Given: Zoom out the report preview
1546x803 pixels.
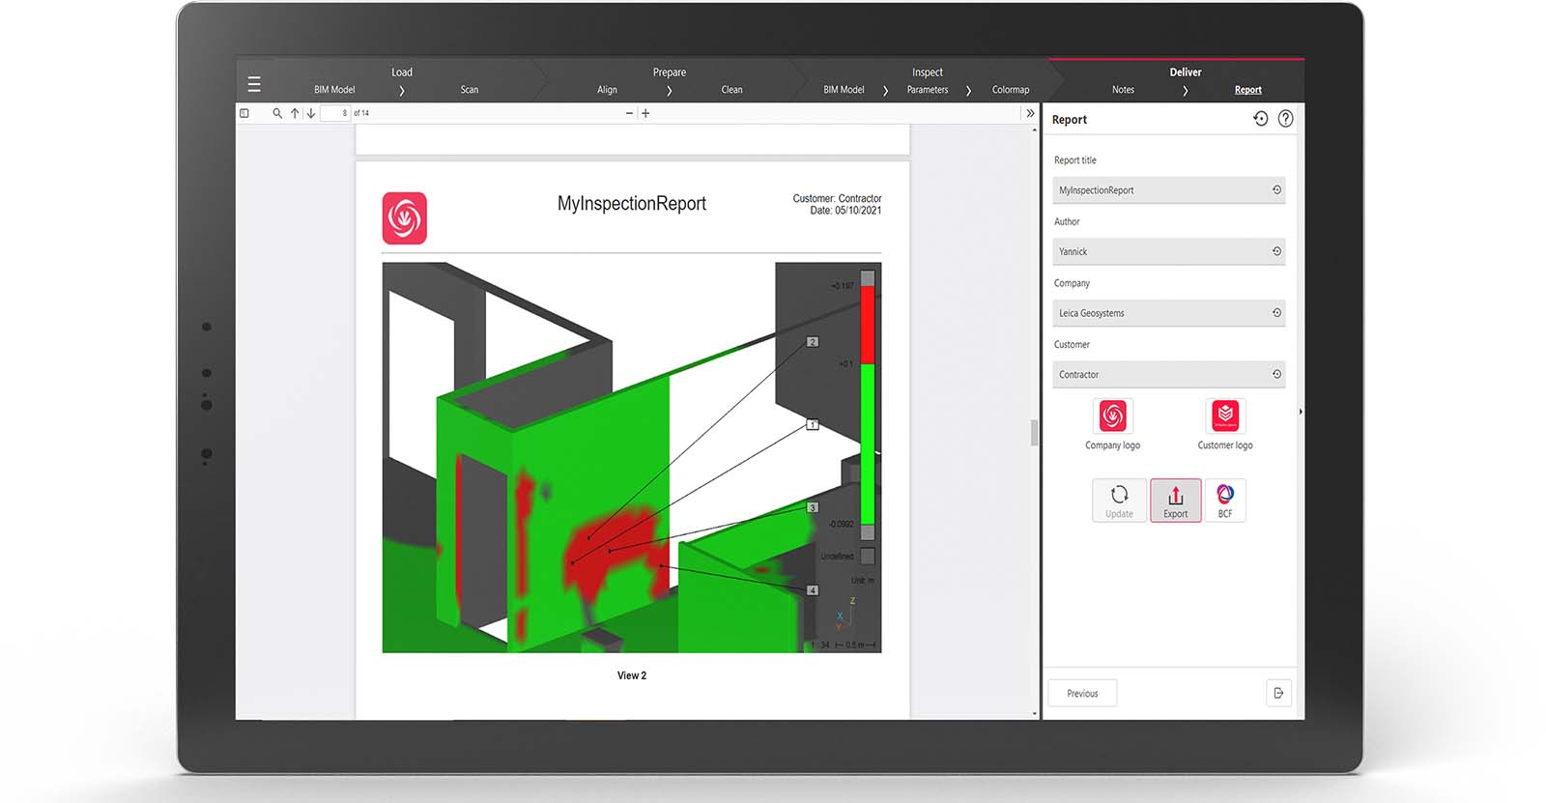Looking at the screenshot, I should click(x=629, y=113).
